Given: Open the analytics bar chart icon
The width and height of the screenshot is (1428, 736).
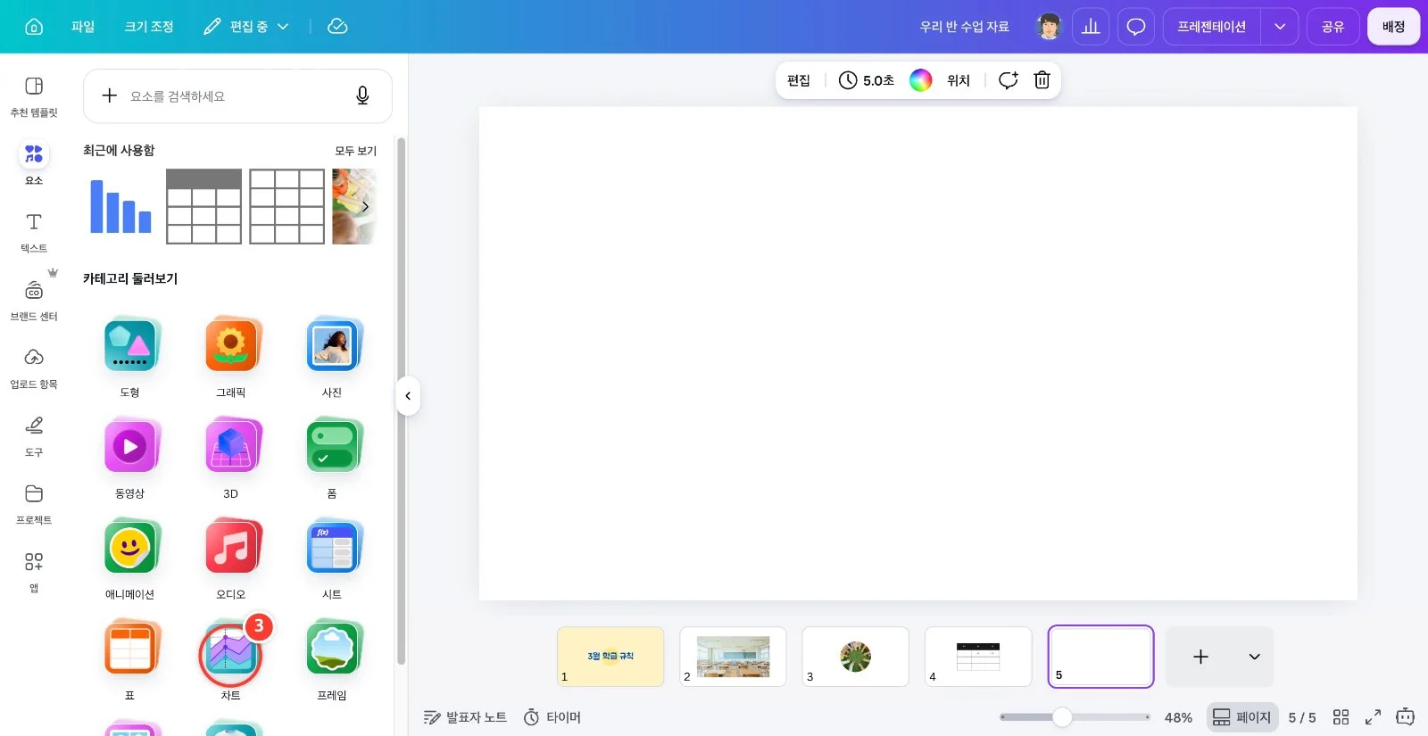Looking at the screenshot, I should click(1091, 27).
